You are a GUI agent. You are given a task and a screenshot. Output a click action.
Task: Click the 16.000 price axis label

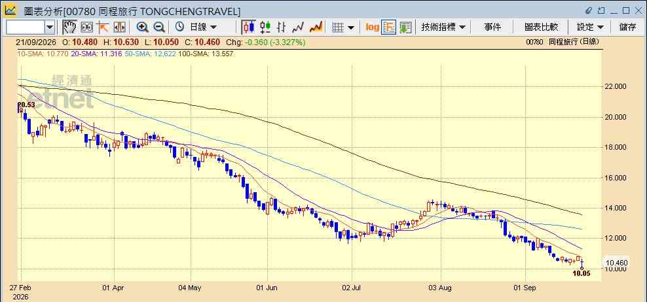[615, 178]
